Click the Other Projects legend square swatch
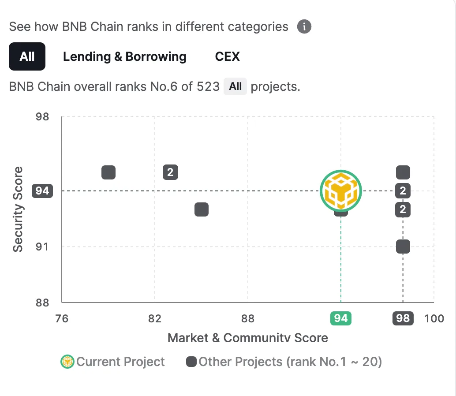 coord(191,362)
